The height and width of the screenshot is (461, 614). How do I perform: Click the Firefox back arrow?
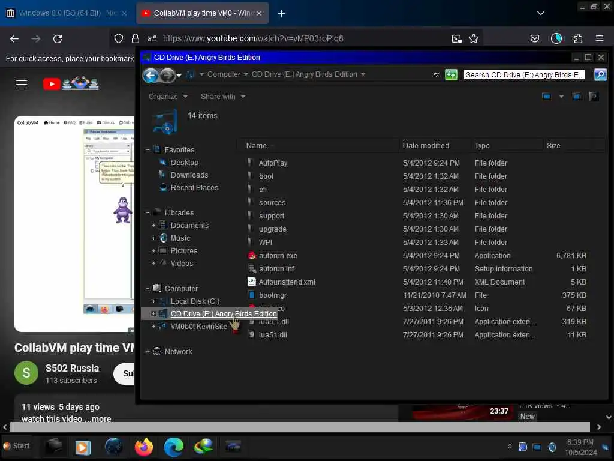(14, 39)
